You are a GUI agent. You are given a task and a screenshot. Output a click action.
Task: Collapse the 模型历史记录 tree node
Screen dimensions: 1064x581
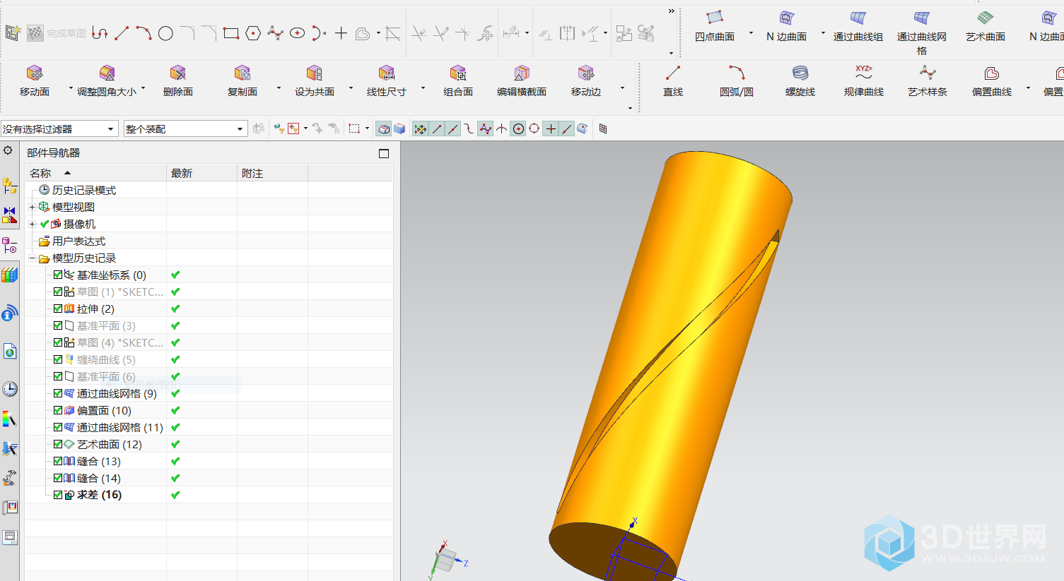tap(32, 258)
